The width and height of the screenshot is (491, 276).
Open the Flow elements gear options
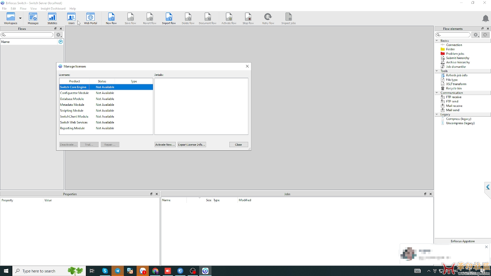[x=476, y=35]
